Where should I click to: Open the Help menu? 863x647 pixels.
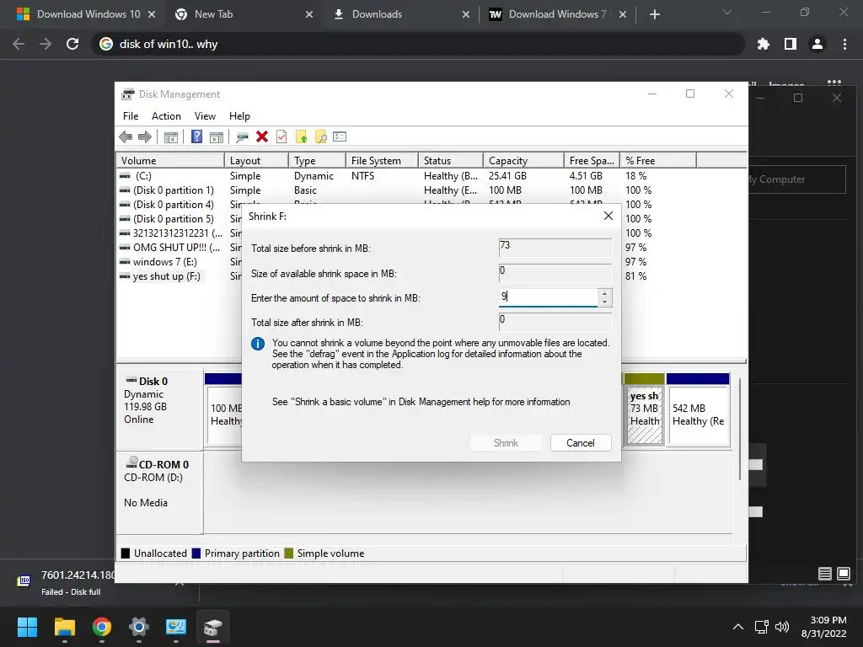[x=239, y=116]
